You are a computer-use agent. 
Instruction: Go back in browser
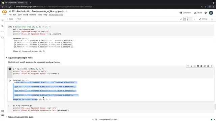click(x=2, y=7)
